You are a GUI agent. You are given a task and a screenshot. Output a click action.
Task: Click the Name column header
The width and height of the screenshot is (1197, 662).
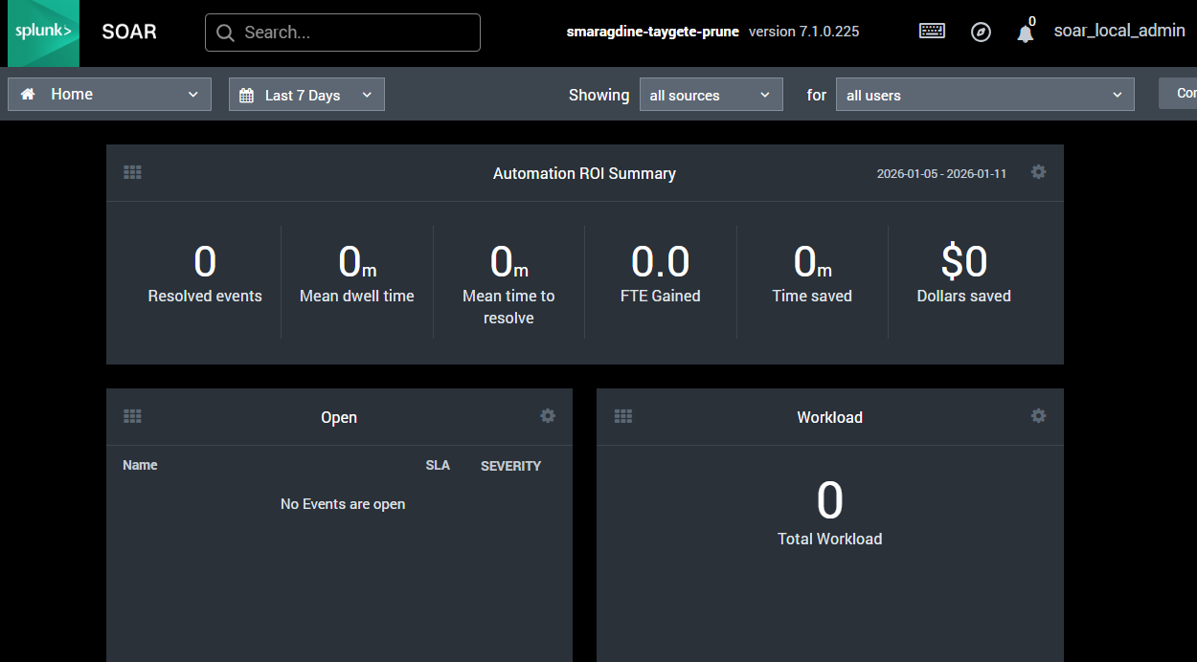pyautogui.click(x=140, y=466)
